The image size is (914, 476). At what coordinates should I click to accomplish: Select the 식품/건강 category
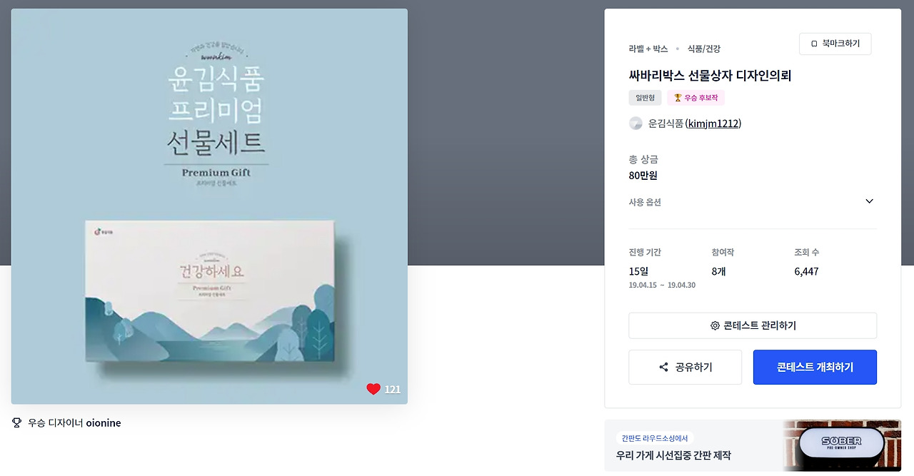pyautogui.click(x=703, y=49)
